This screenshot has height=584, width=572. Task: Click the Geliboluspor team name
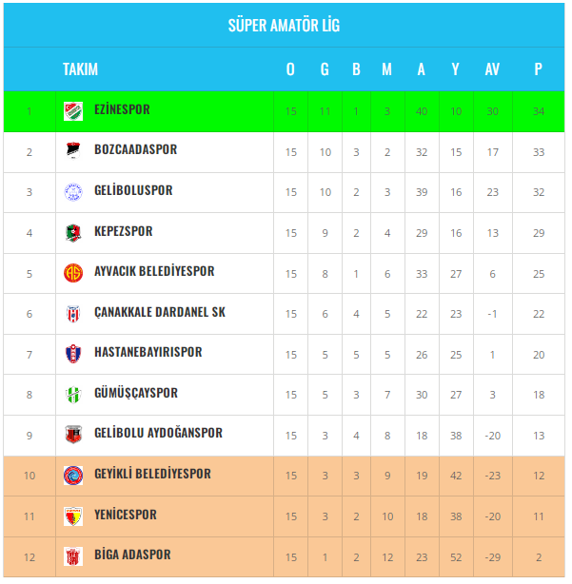coord(133,191)
